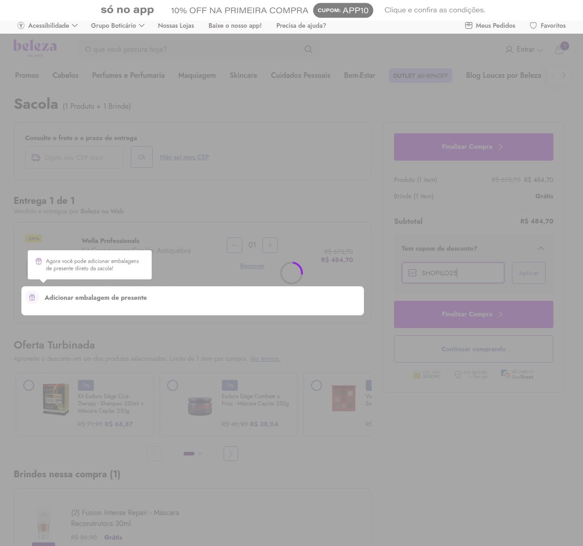Click the eyeshadow palette offer thumbnail

[343, 398]
